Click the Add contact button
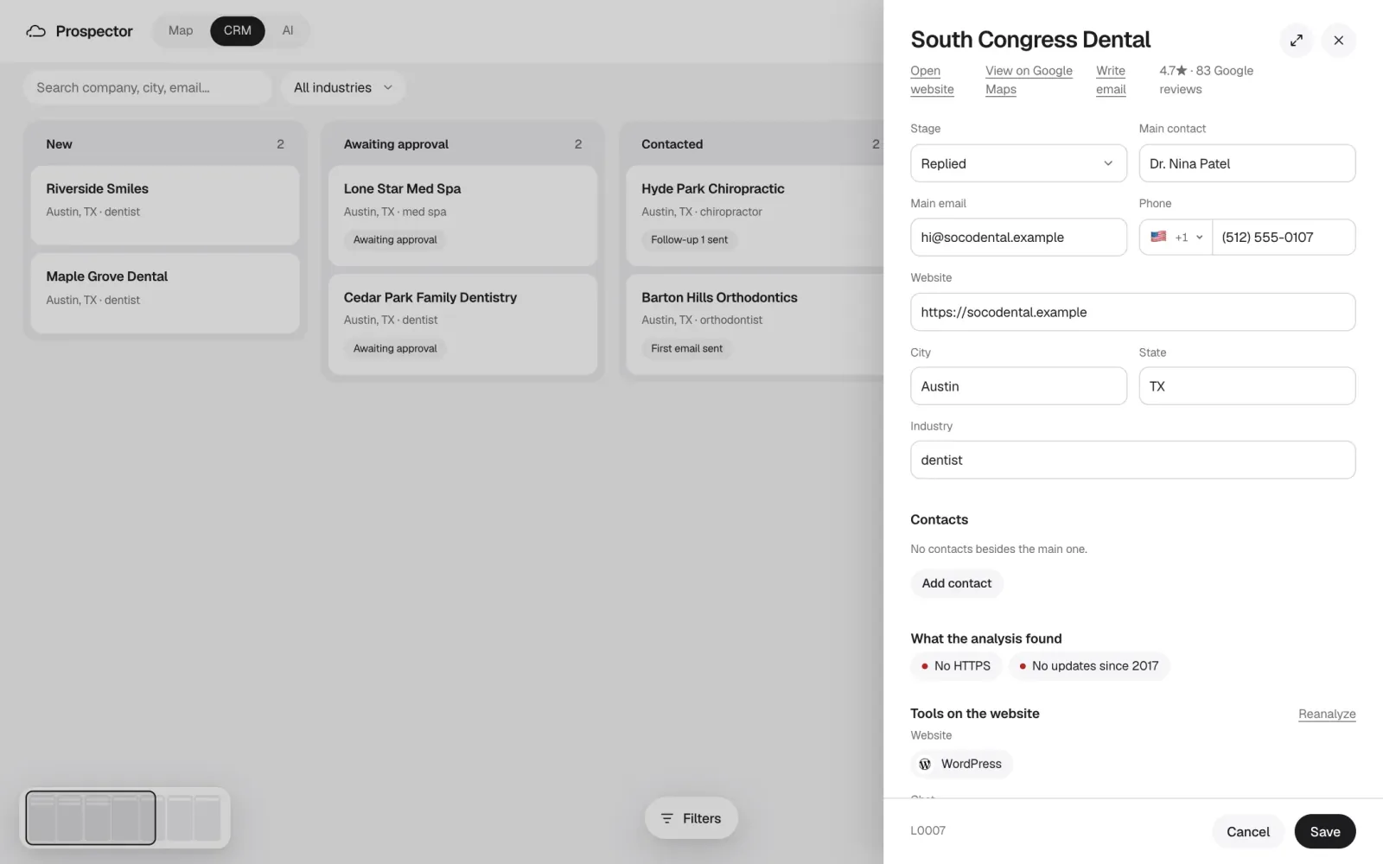 click(x=956, y=583)
